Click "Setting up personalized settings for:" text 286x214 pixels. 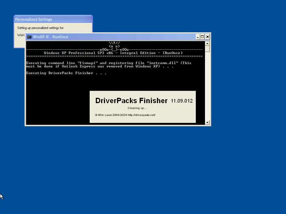click(40, 28)
